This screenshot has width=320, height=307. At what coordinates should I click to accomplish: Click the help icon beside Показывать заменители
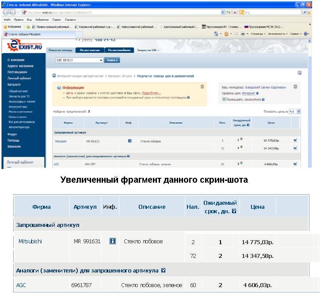pyautogui.click(x=263, y=100)
